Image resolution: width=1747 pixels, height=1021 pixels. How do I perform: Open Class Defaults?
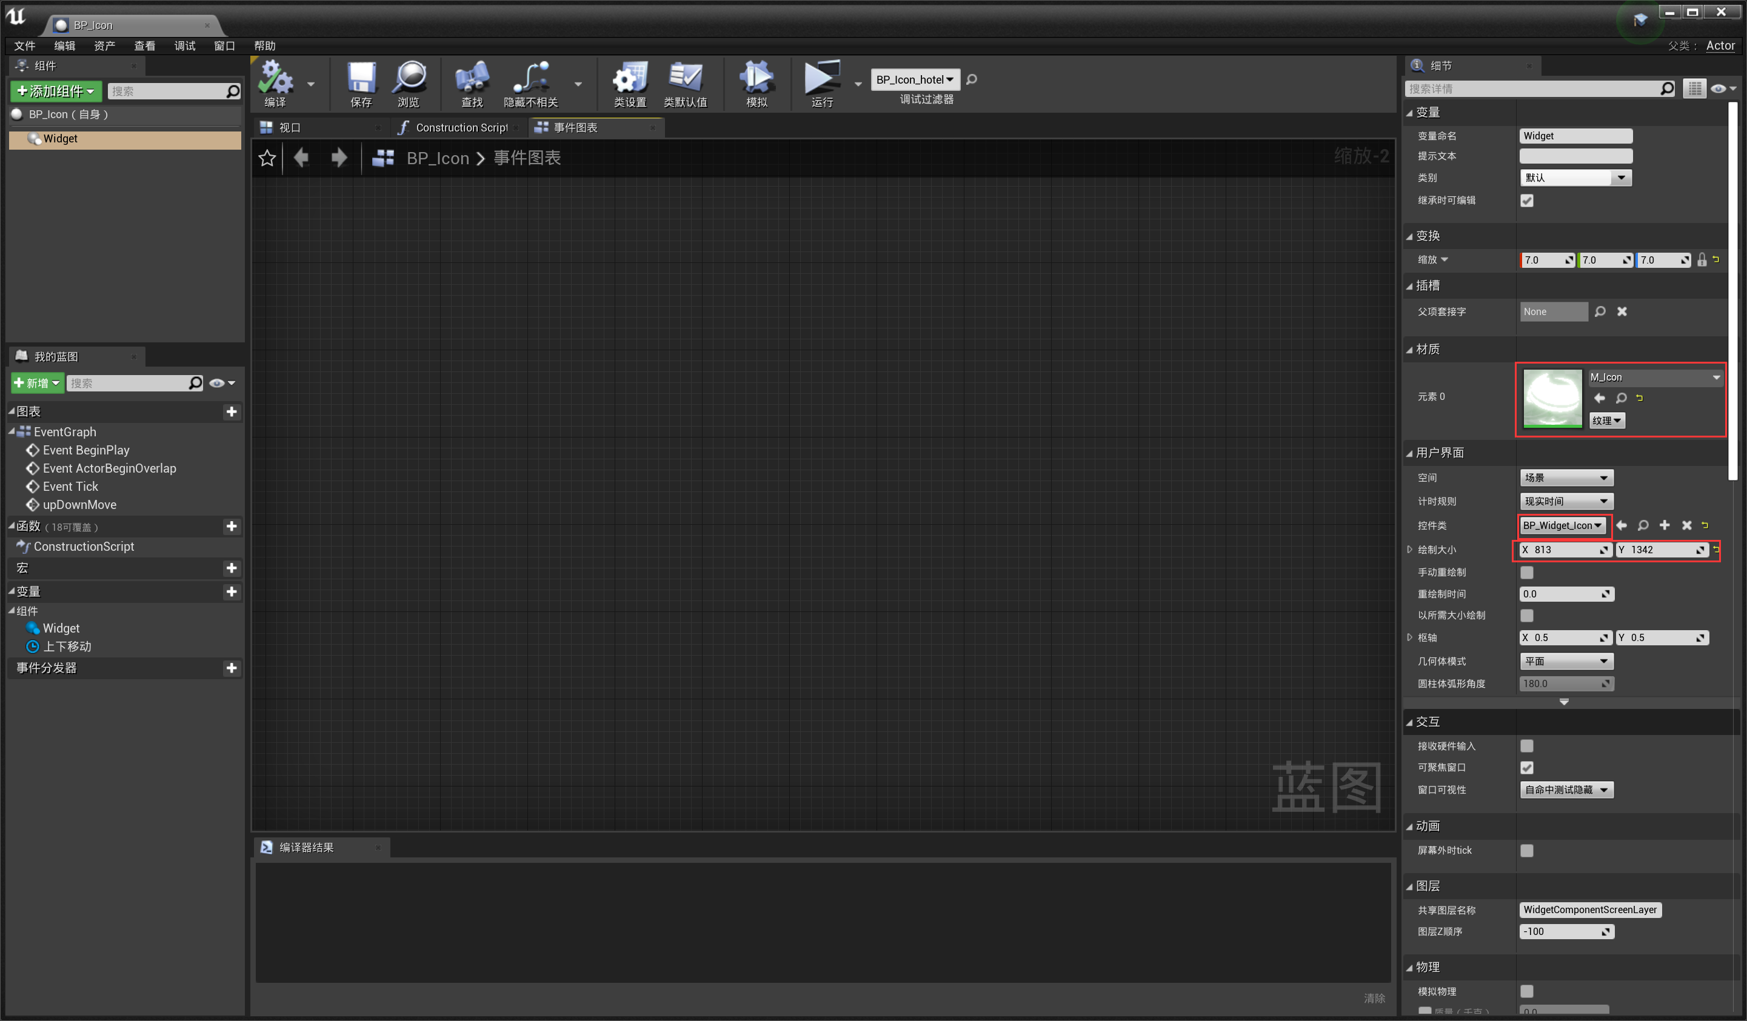coord(686,83)
